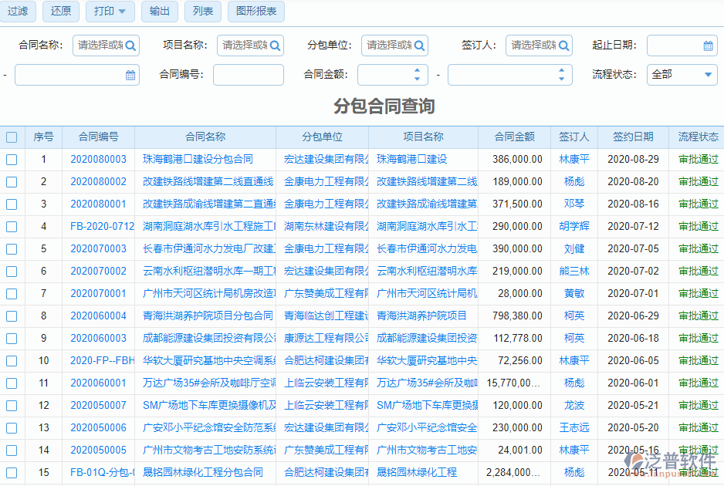The width and height of the screenshot is (724, 486).
Task: Click the project name magnifier search icon
Action: 276,46
